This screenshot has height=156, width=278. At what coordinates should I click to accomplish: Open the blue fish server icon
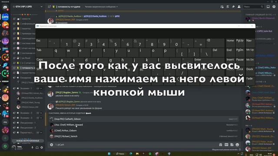(5, 65)
